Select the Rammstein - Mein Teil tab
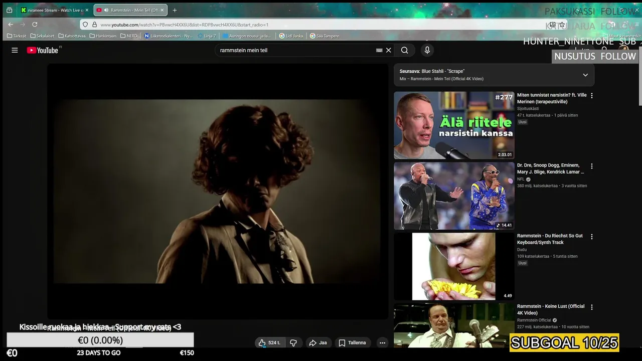Screen dimensions: 642x361 point(129,10)
